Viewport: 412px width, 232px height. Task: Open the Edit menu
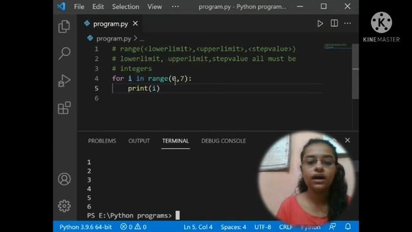[98, 6]
